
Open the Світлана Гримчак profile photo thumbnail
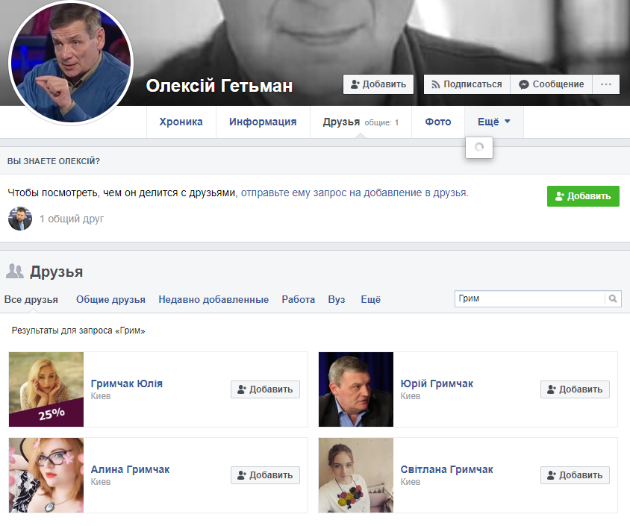pos(356,475)
